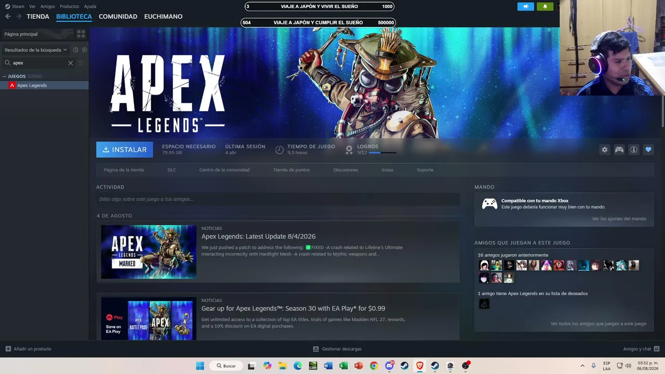
Task: Open Página de la tienda link
Action: [124, 170]
